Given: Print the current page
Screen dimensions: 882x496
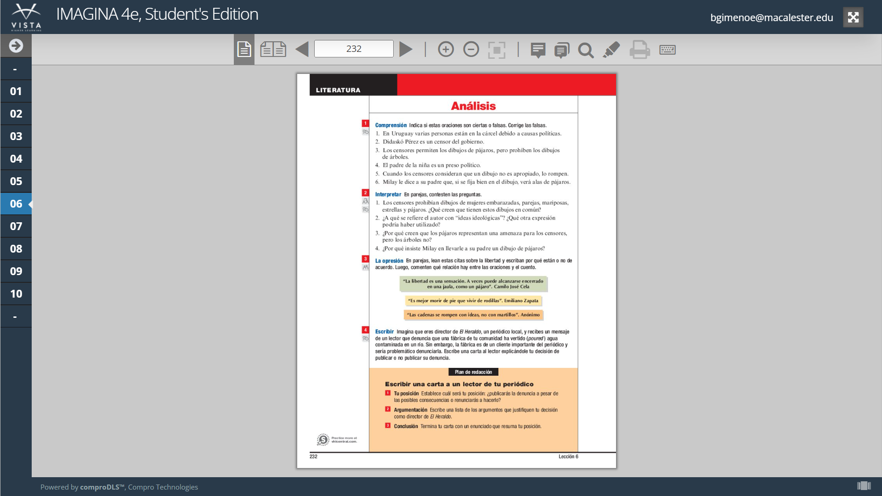Looking at the screenshot, I should click(x=639, y=49).
